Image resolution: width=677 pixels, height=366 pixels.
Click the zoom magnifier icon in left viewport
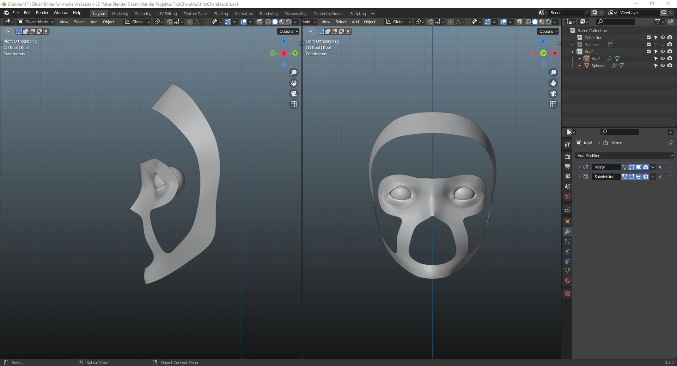coord(293,72)
